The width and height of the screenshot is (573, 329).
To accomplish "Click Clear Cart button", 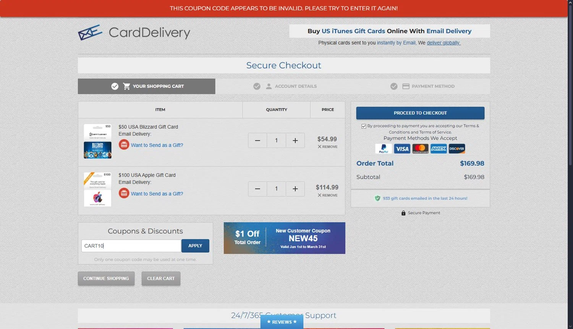I will (161, 279).
